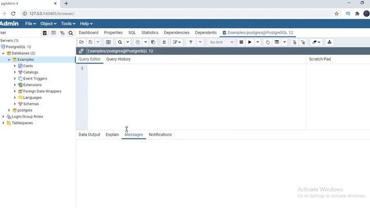This screenshot has height=208, width=370.
Task: Open the Help menu
Action: click(86, 24)
